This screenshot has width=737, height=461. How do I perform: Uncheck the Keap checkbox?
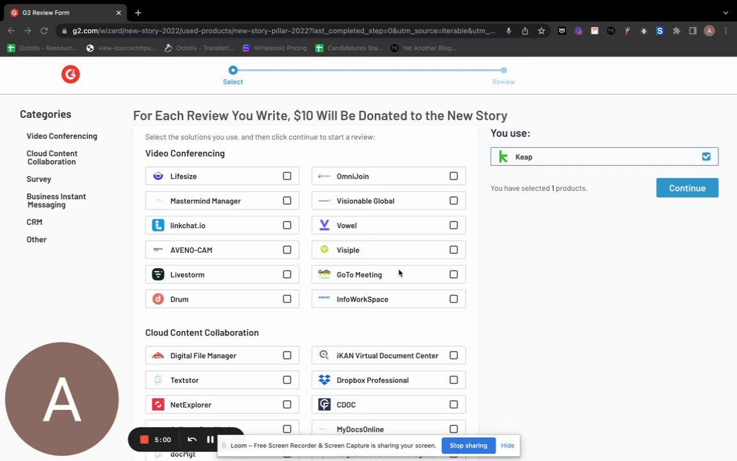coord(706,157)
